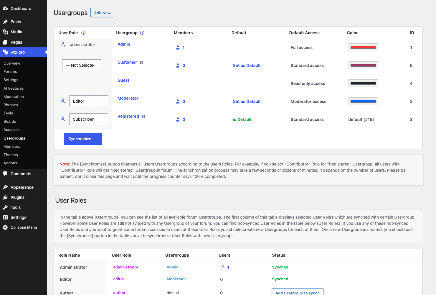This screenshot has height=295, width=436.
Task: Open the Moderation submenu item
Action: 14,96
